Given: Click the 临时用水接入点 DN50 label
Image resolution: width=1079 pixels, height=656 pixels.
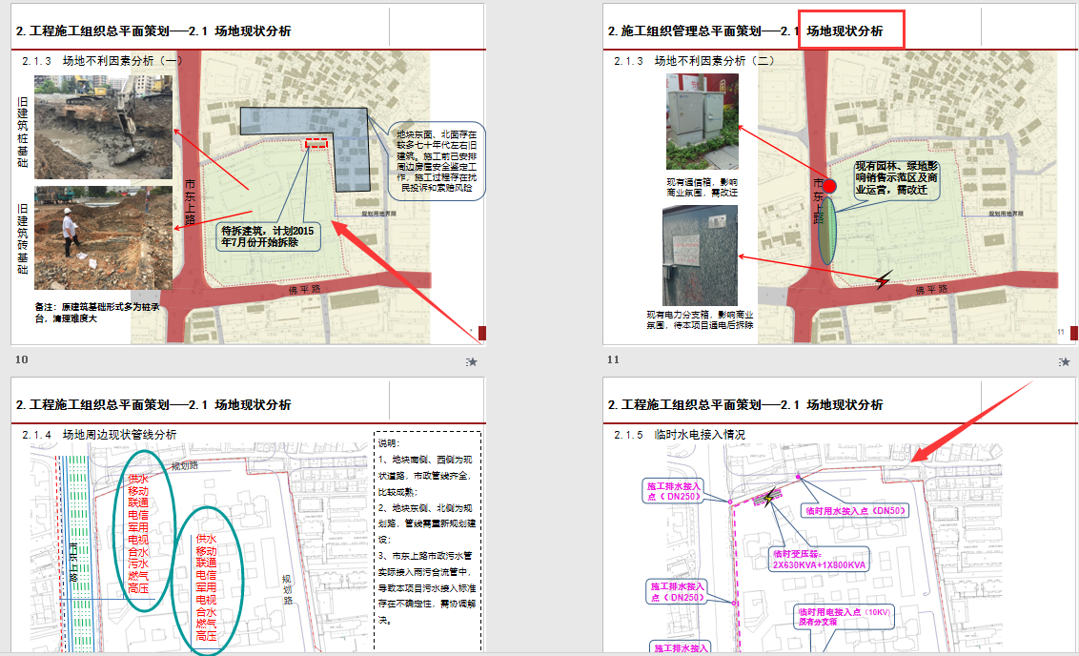Looking at the screenshot, I should 856,511.
